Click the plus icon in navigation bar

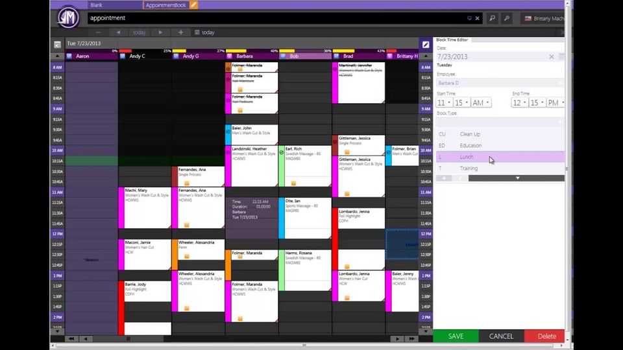pyautogui.click(x=181, y=32)
